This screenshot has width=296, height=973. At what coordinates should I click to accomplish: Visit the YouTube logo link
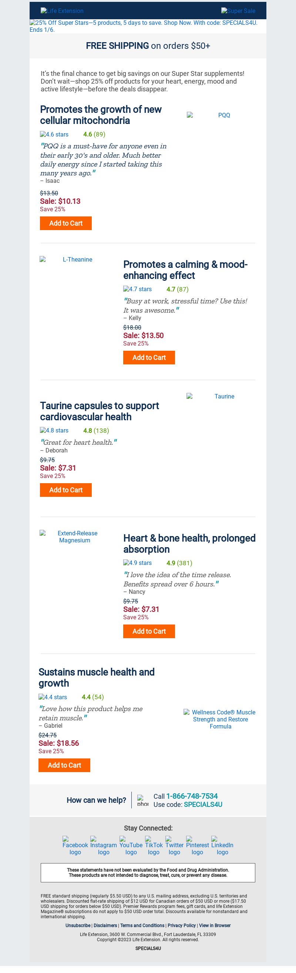point(131,846)
